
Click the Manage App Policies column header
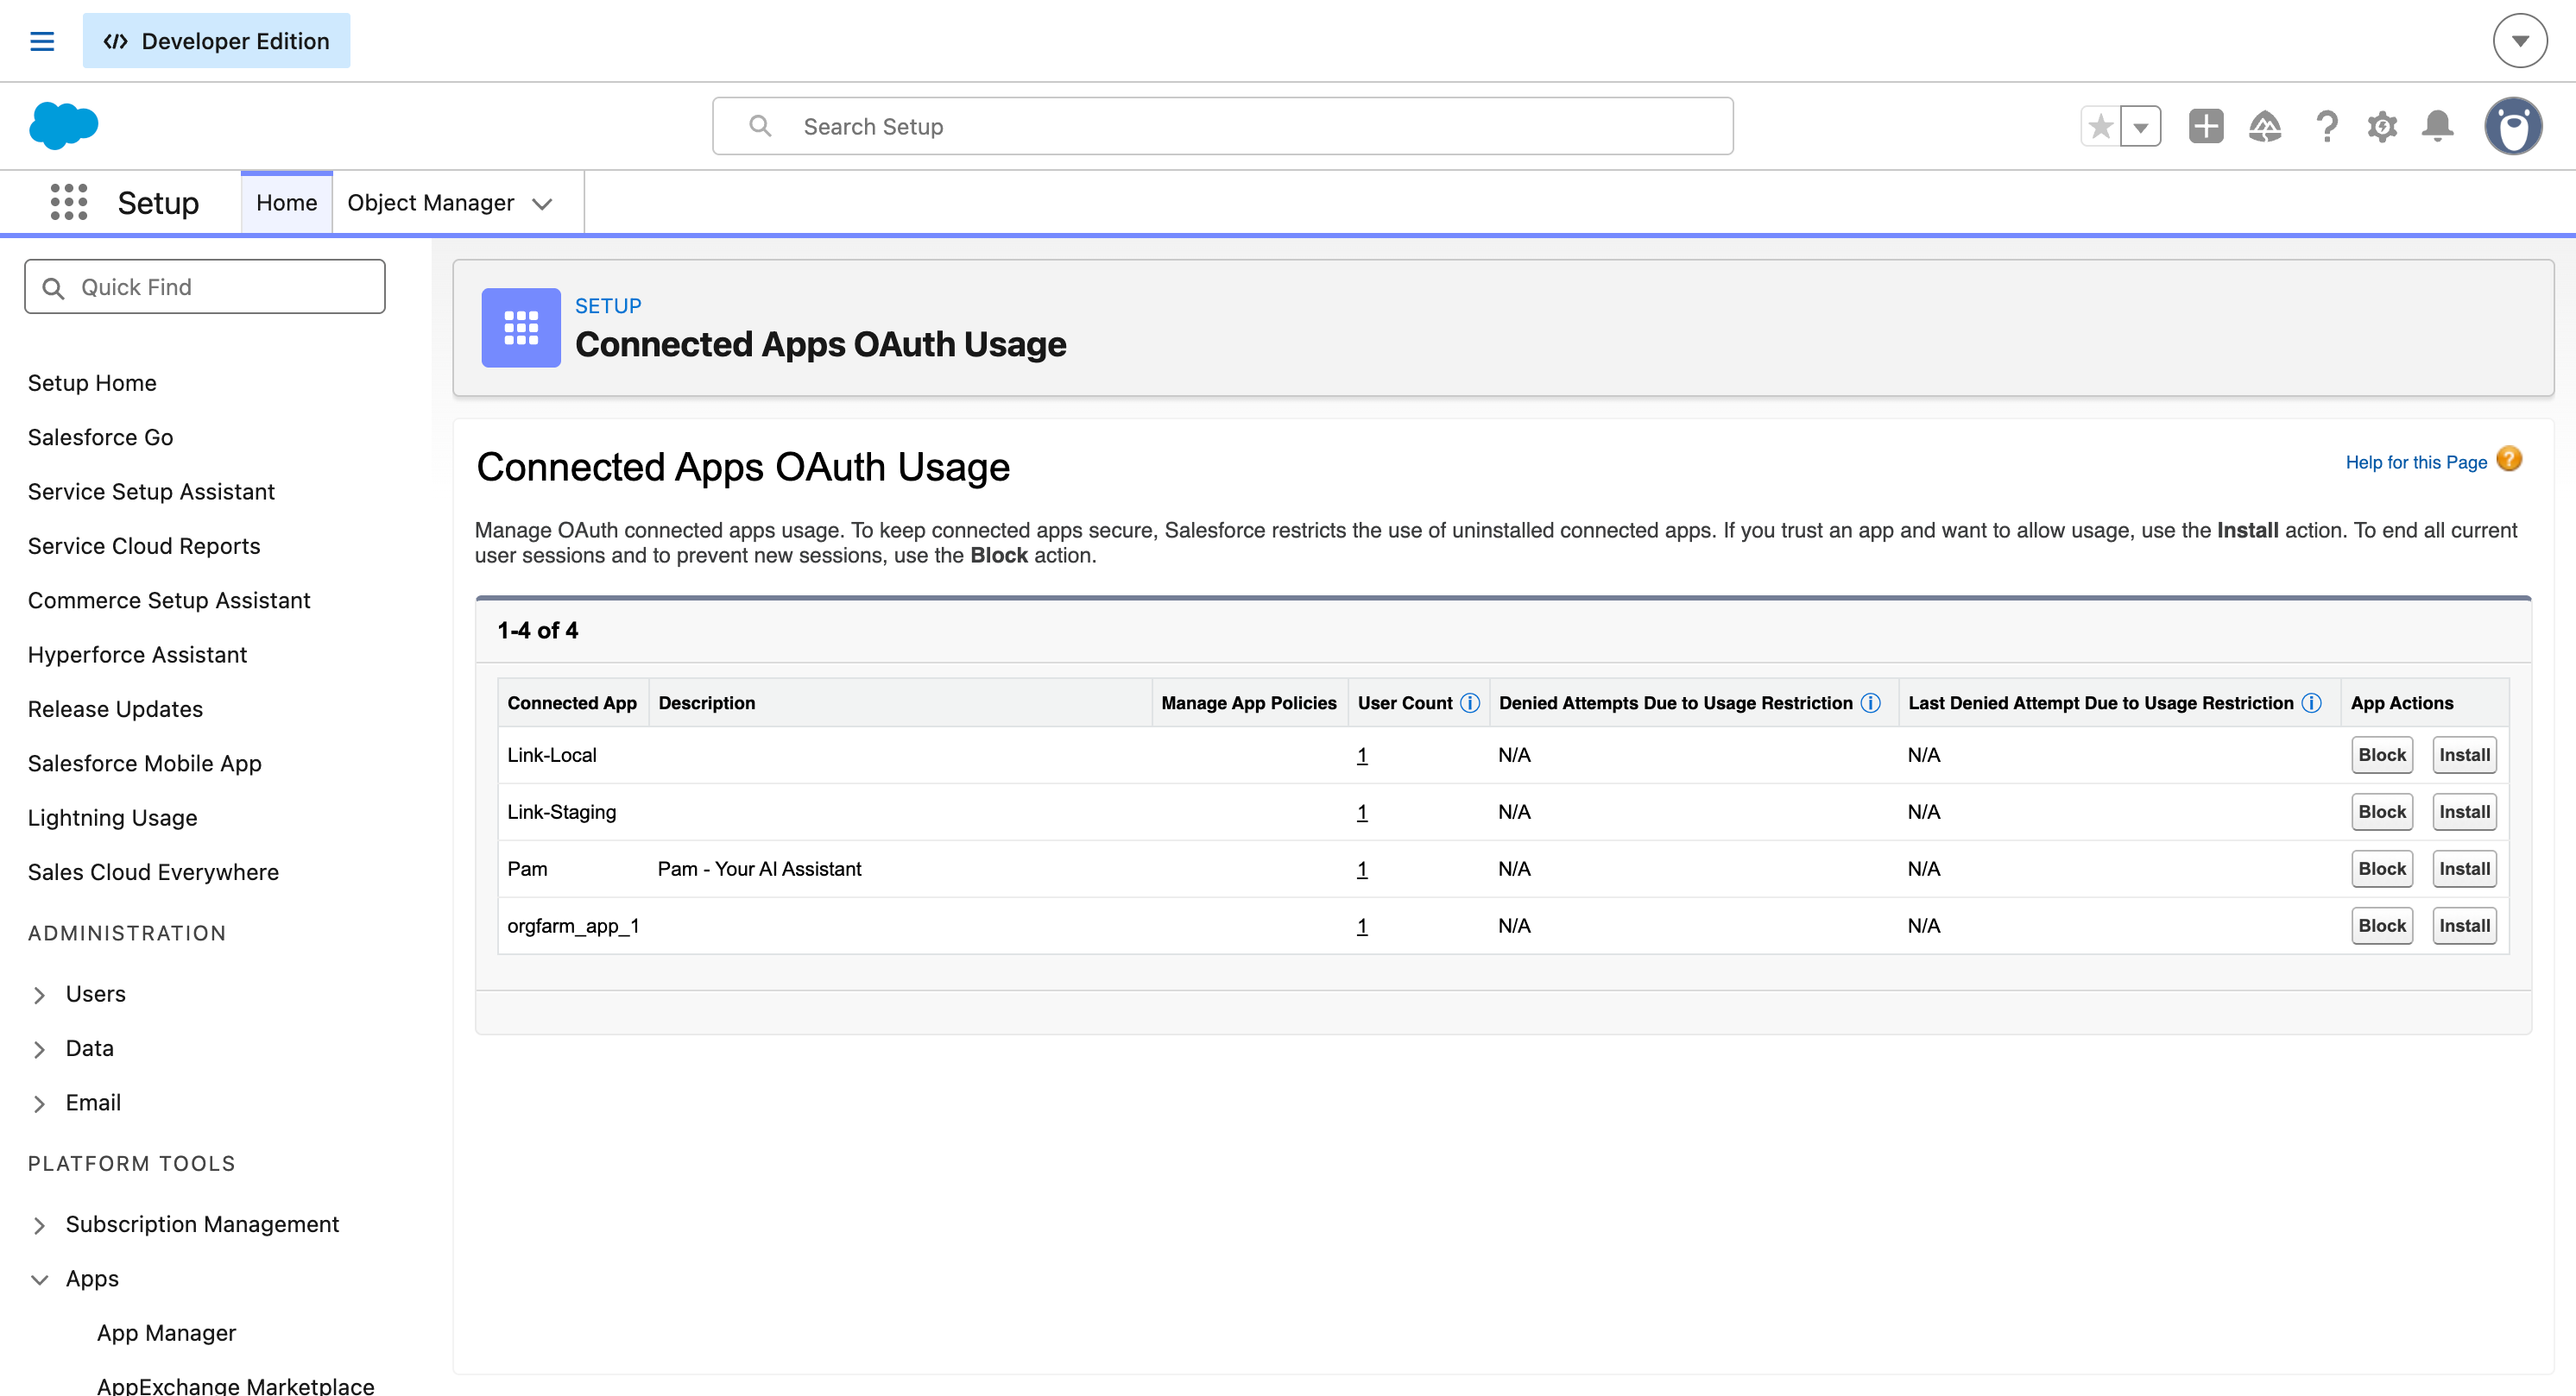[1249, 703]
